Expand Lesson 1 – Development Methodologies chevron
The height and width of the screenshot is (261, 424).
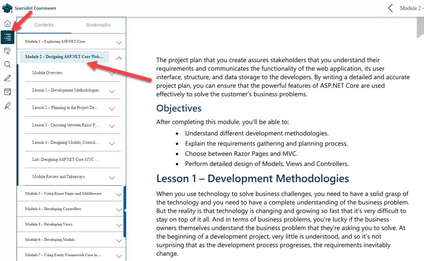(112, 91)
